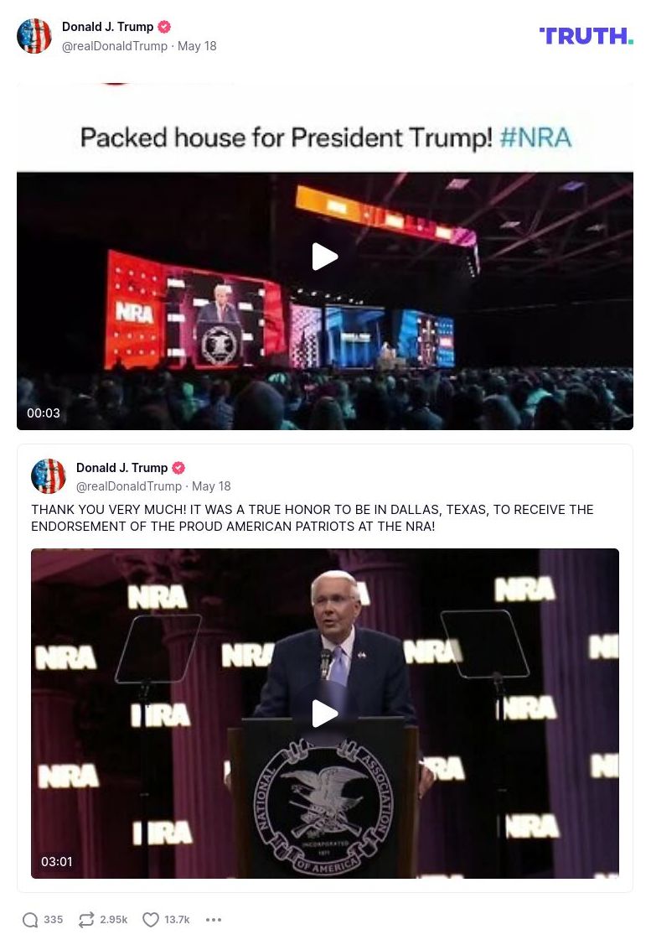Click the top Donald J. Trump avatar
This screenshot has height=945, width=651.
(x=34, y=36)
